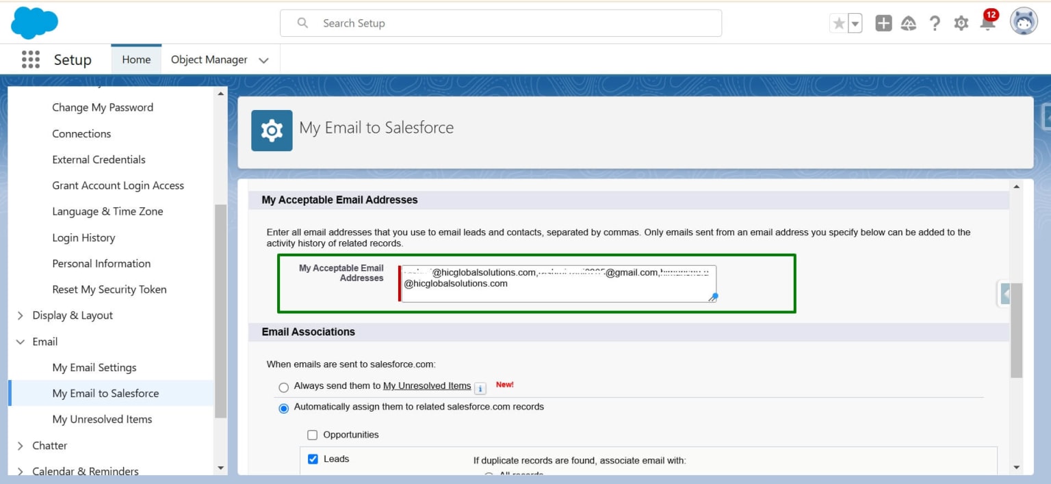Open the user profile avatar
This screenshot has width=1051, height=484.
click(1024, 23)
